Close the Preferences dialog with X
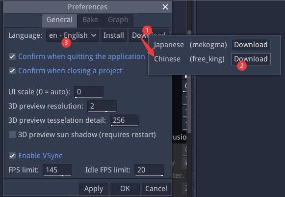 tap(165, 7)
